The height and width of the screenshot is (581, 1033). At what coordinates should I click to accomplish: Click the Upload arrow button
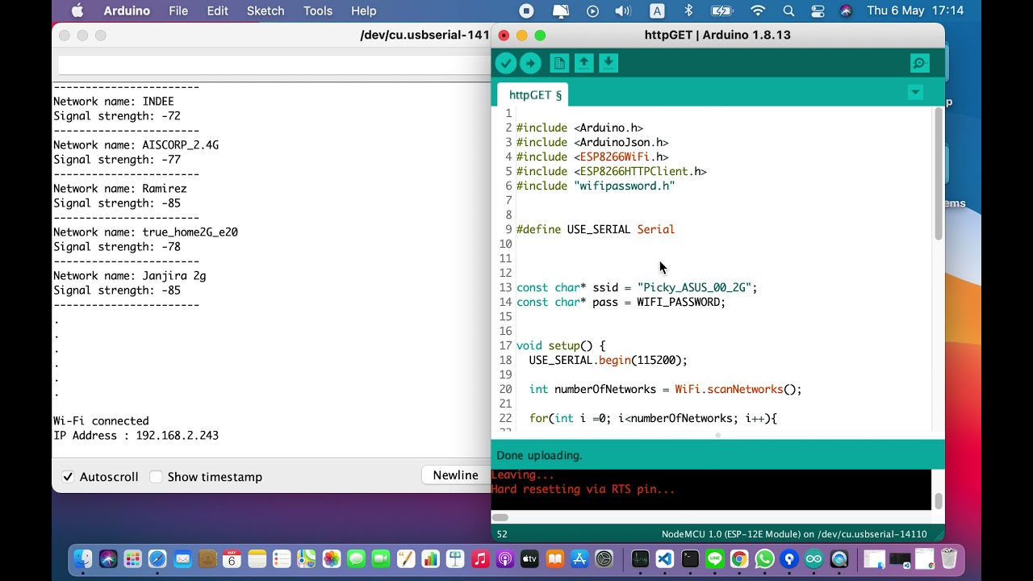coord(530,63)
